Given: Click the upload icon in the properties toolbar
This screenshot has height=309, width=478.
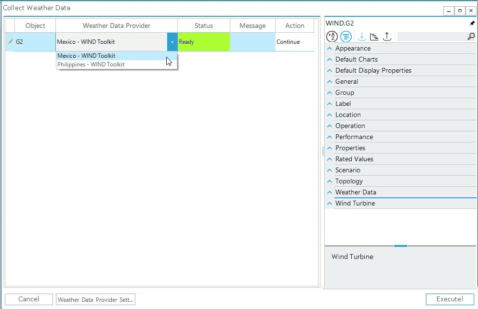Looking at the screenshot, I should [x=387, y=36].
